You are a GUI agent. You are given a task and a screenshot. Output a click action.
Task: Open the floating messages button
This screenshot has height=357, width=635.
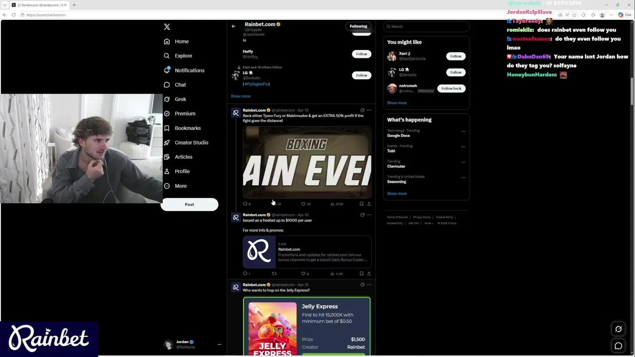click(618, 346)
